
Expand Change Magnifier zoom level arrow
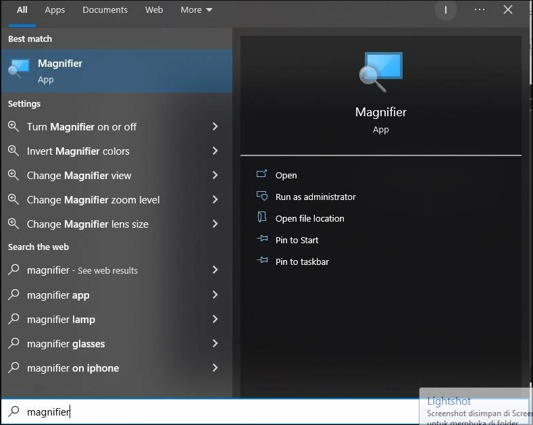tap(215, 199)
